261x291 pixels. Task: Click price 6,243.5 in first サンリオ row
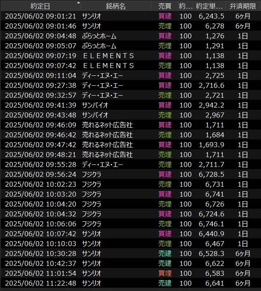click(212, 16)
